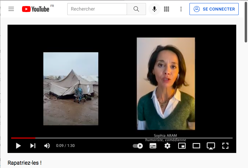Open the YouTube apps grid

[x=167, y=9]
